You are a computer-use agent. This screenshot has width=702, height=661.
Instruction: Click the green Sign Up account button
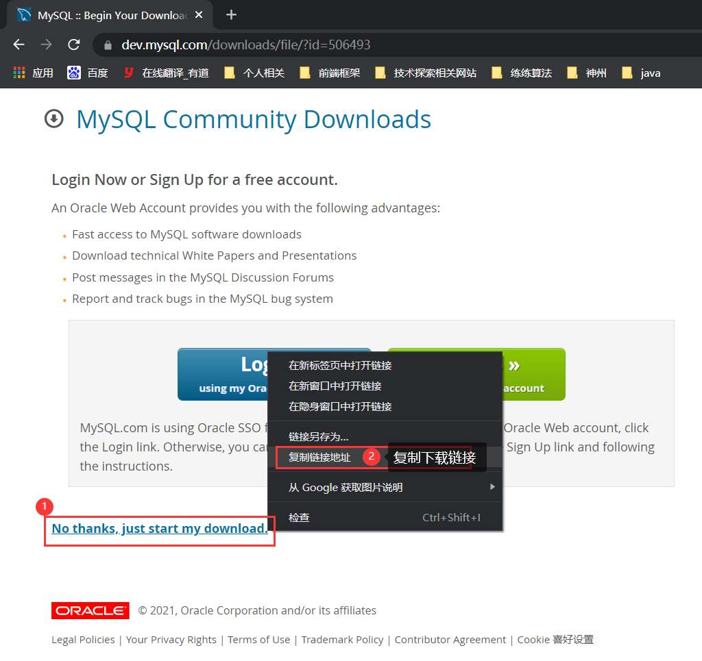coord(534,374)
